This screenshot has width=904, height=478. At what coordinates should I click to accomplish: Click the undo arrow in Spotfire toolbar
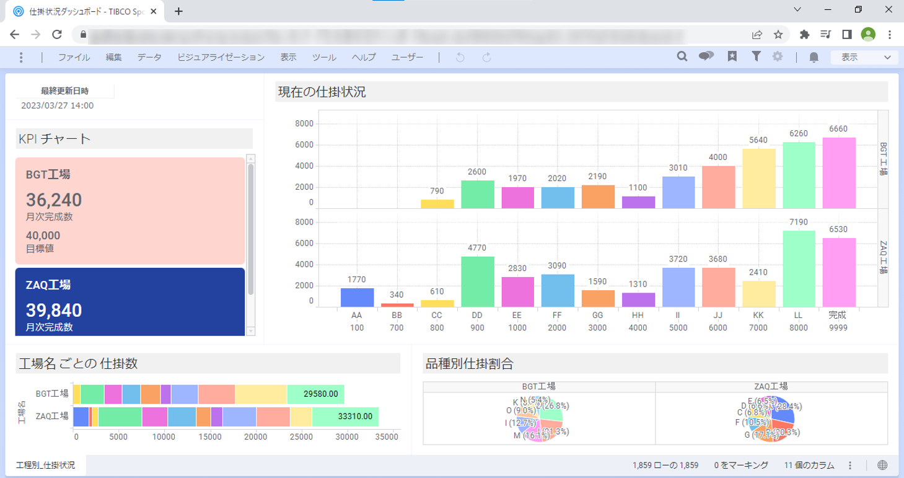click(x=460, y=58)
